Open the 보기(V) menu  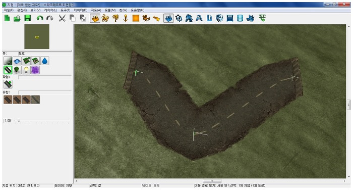click(x=35, y=10)
